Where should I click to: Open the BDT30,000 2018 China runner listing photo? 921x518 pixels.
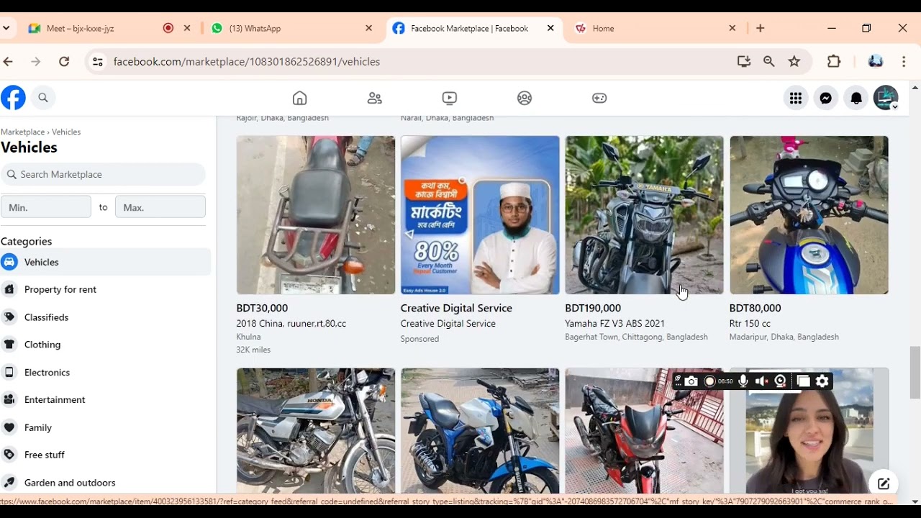point(316,215)
